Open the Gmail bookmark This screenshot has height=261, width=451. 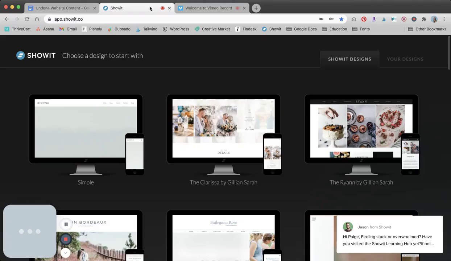(68, 29)
